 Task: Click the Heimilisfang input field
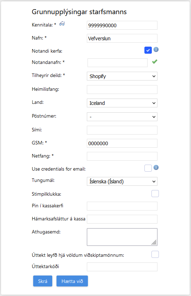(x=122, y=89)
